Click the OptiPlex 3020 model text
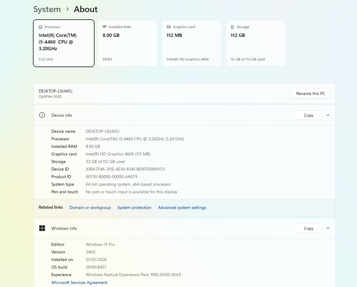This screenshot has width=357, height=287. pyautogui.click(x=50, y=96)
